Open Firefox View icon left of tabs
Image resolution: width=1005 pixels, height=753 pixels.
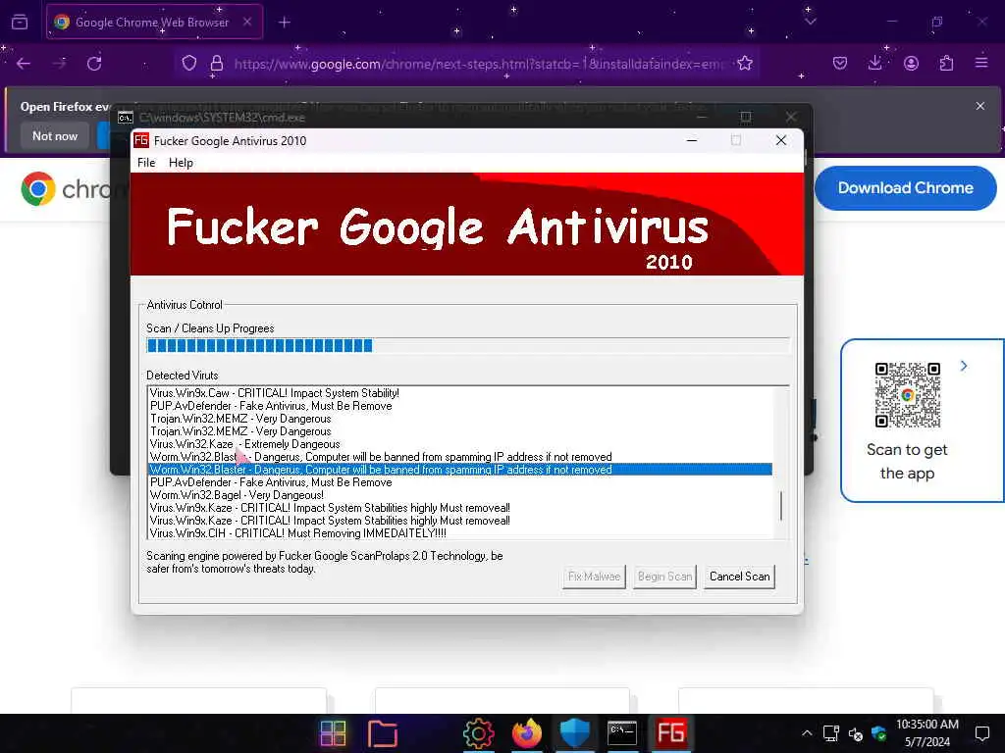pyautogui.click(x=20, y=23)
